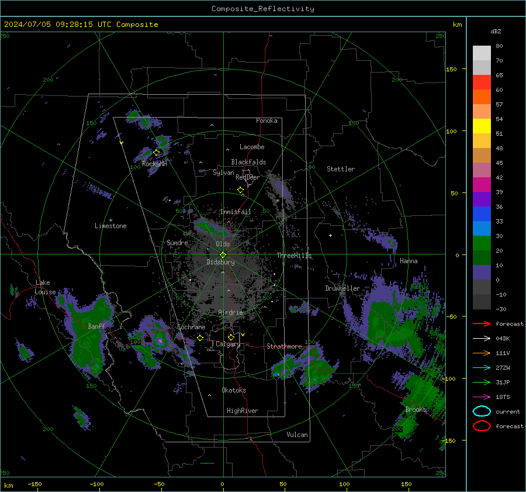Click the HighRiver label
The width and height of the screenshot is (526, 492).
tap(243, 411)
